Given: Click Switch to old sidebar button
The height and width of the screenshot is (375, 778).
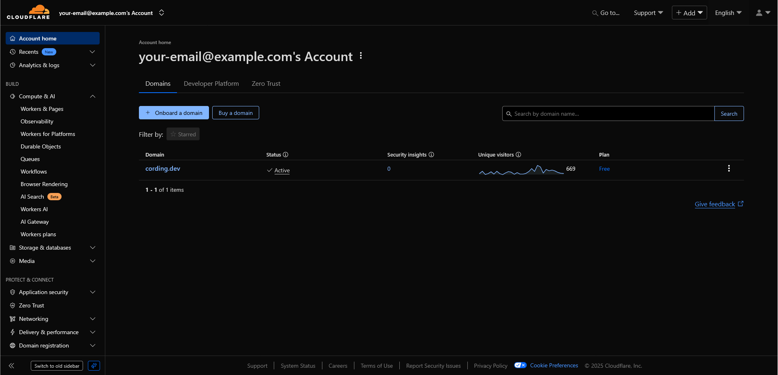Looking at the screenshot, I should pyautogui.click(x=57, y=366).
